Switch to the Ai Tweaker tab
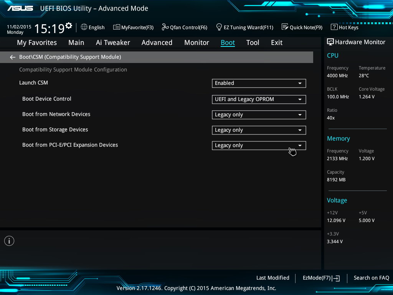 click(113, 43)
